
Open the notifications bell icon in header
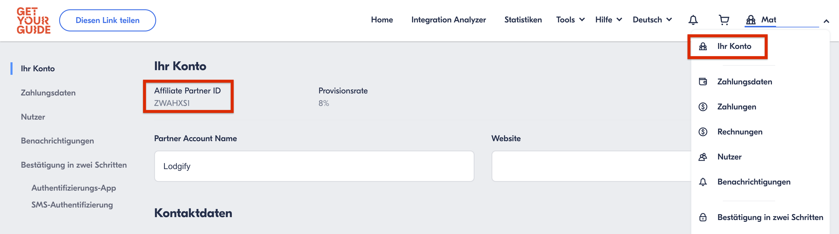click(x=693, y=20)
